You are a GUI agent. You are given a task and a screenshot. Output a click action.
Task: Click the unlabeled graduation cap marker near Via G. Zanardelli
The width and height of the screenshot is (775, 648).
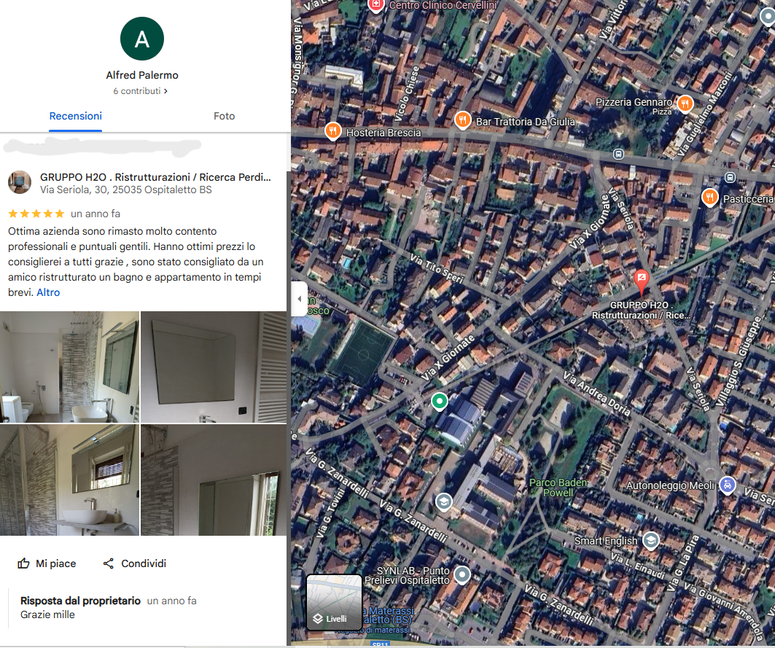click(444, 502)
